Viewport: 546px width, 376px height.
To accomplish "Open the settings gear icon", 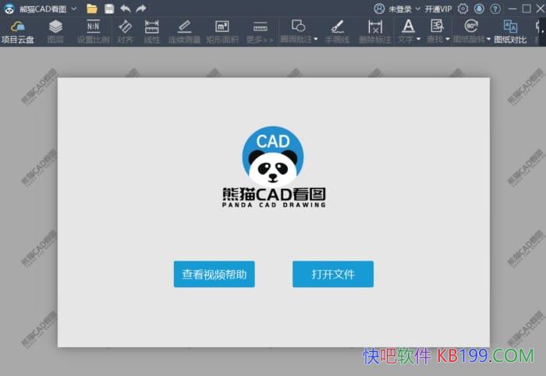I will coord(463,9).
